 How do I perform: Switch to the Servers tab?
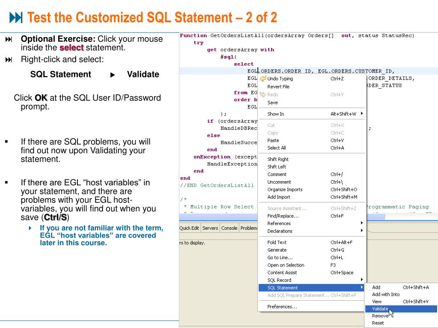click(x=210, y=228)
